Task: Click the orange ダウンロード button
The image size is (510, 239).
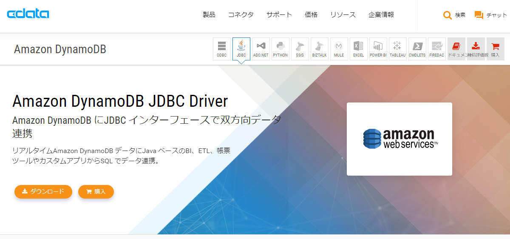Action: (x=43, y=191)
